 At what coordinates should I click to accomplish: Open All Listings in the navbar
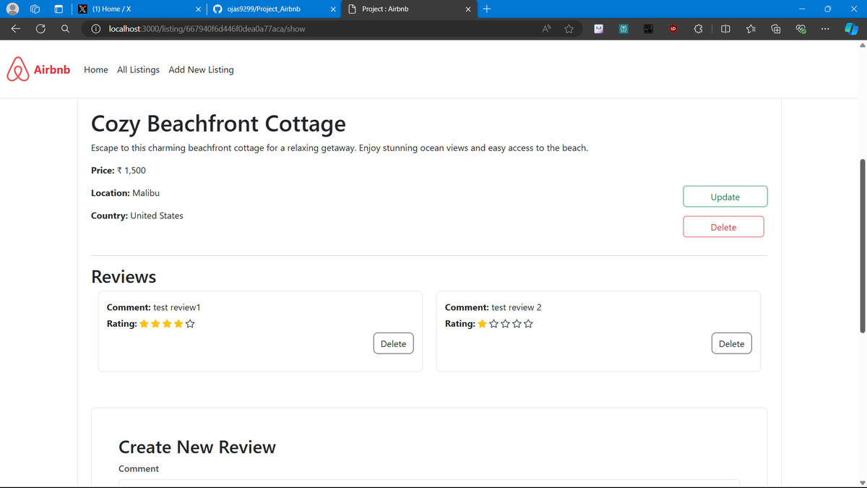[x=138, y=69]
